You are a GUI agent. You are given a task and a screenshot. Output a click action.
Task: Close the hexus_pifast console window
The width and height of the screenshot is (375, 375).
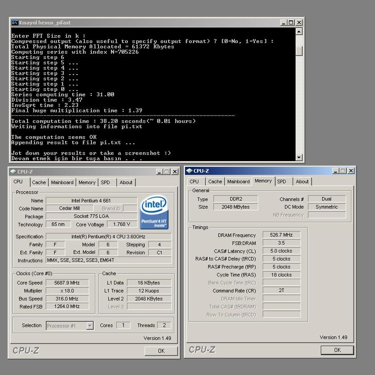(x=299, y=23)
